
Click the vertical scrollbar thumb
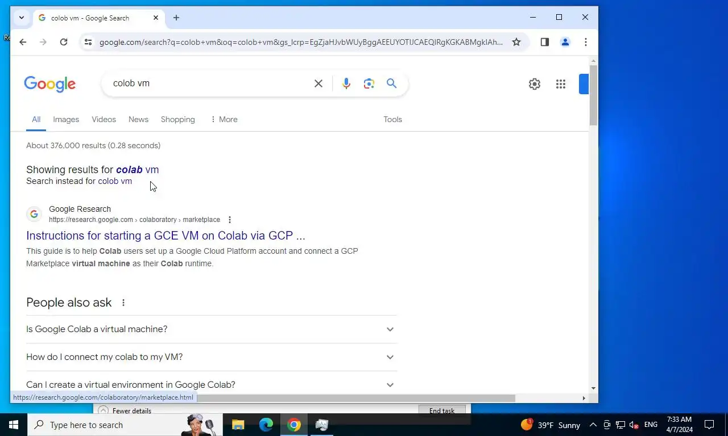pos(593,95)
